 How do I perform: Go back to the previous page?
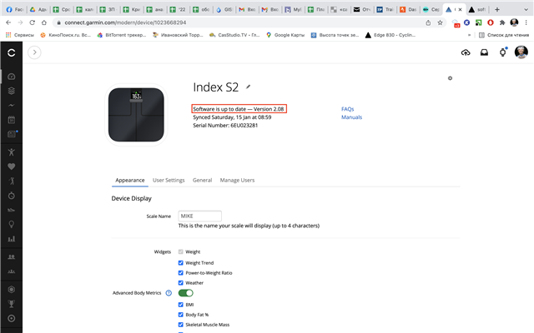click(8, 22)
